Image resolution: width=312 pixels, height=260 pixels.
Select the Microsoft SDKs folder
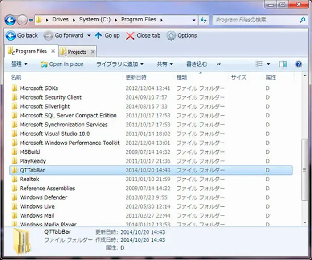pyautogui.click(x=39, y=88)
